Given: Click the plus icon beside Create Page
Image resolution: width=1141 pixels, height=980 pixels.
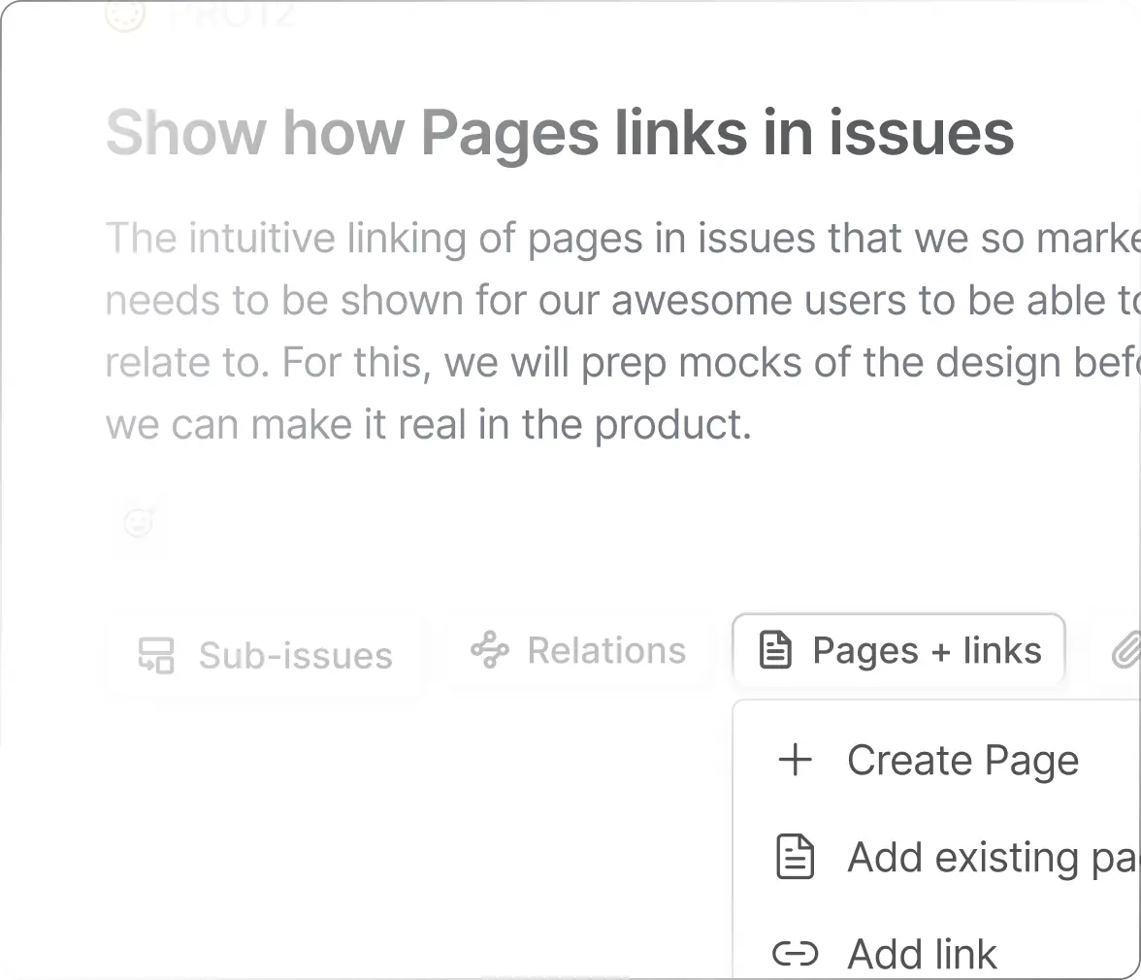Looking at the screenshot, I should pyautogui.click(x=796, y=760).
